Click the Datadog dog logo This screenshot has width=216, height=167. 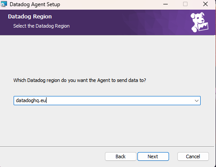click(199, 22)
